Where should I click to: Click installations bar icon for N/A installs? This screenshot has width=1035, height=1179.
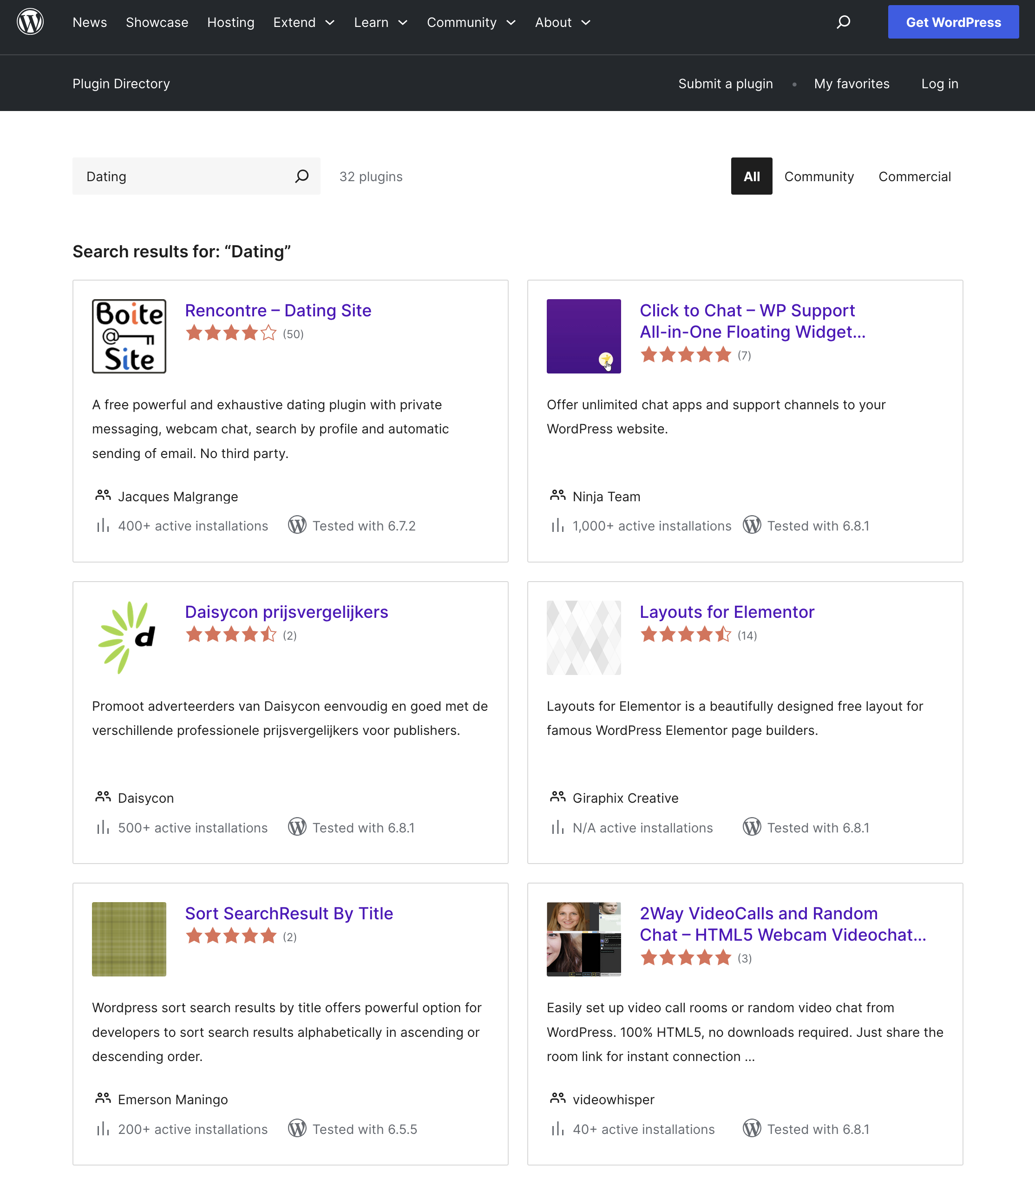557,827
